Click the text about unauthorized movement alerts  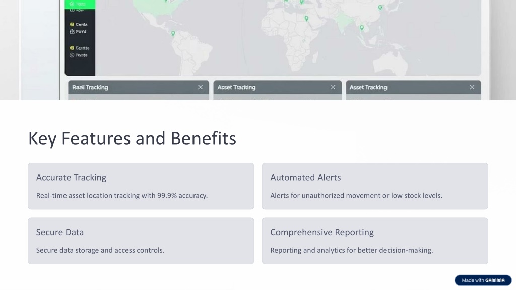(x=356, y=196)
